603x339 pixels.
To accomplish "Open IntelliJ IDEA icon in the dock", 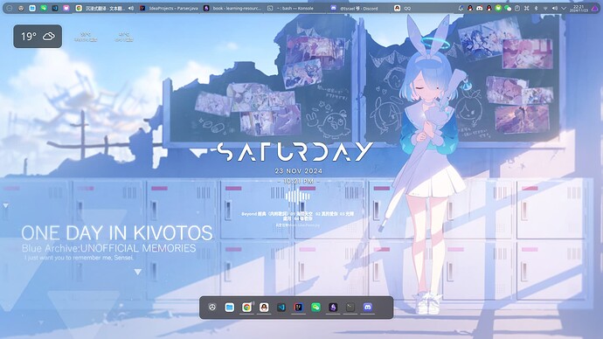I will point(298,307).
